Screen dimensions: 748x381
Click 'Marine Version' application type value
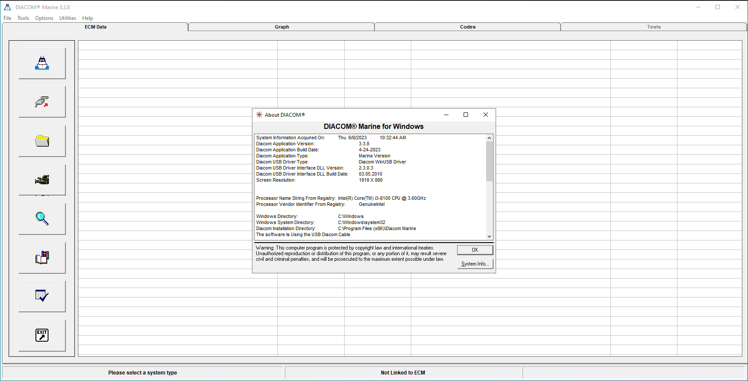point(374,156)
